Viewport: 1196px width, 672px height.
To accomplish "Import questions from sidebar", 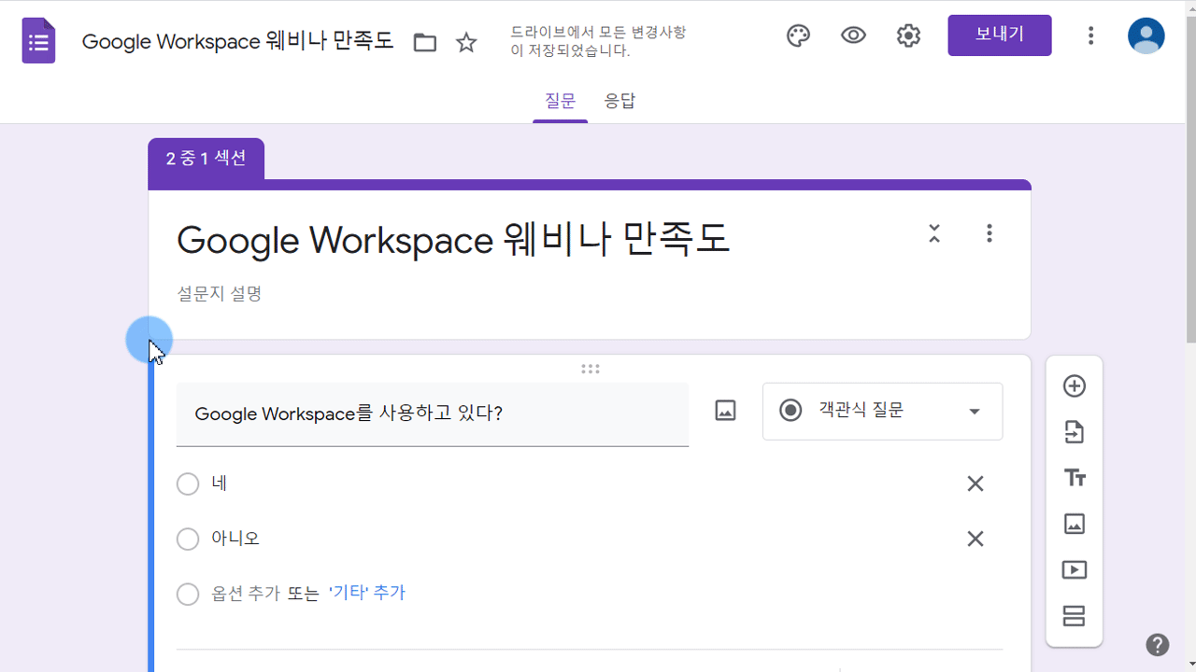I will pyautogui.click(x=1075, y=432).
